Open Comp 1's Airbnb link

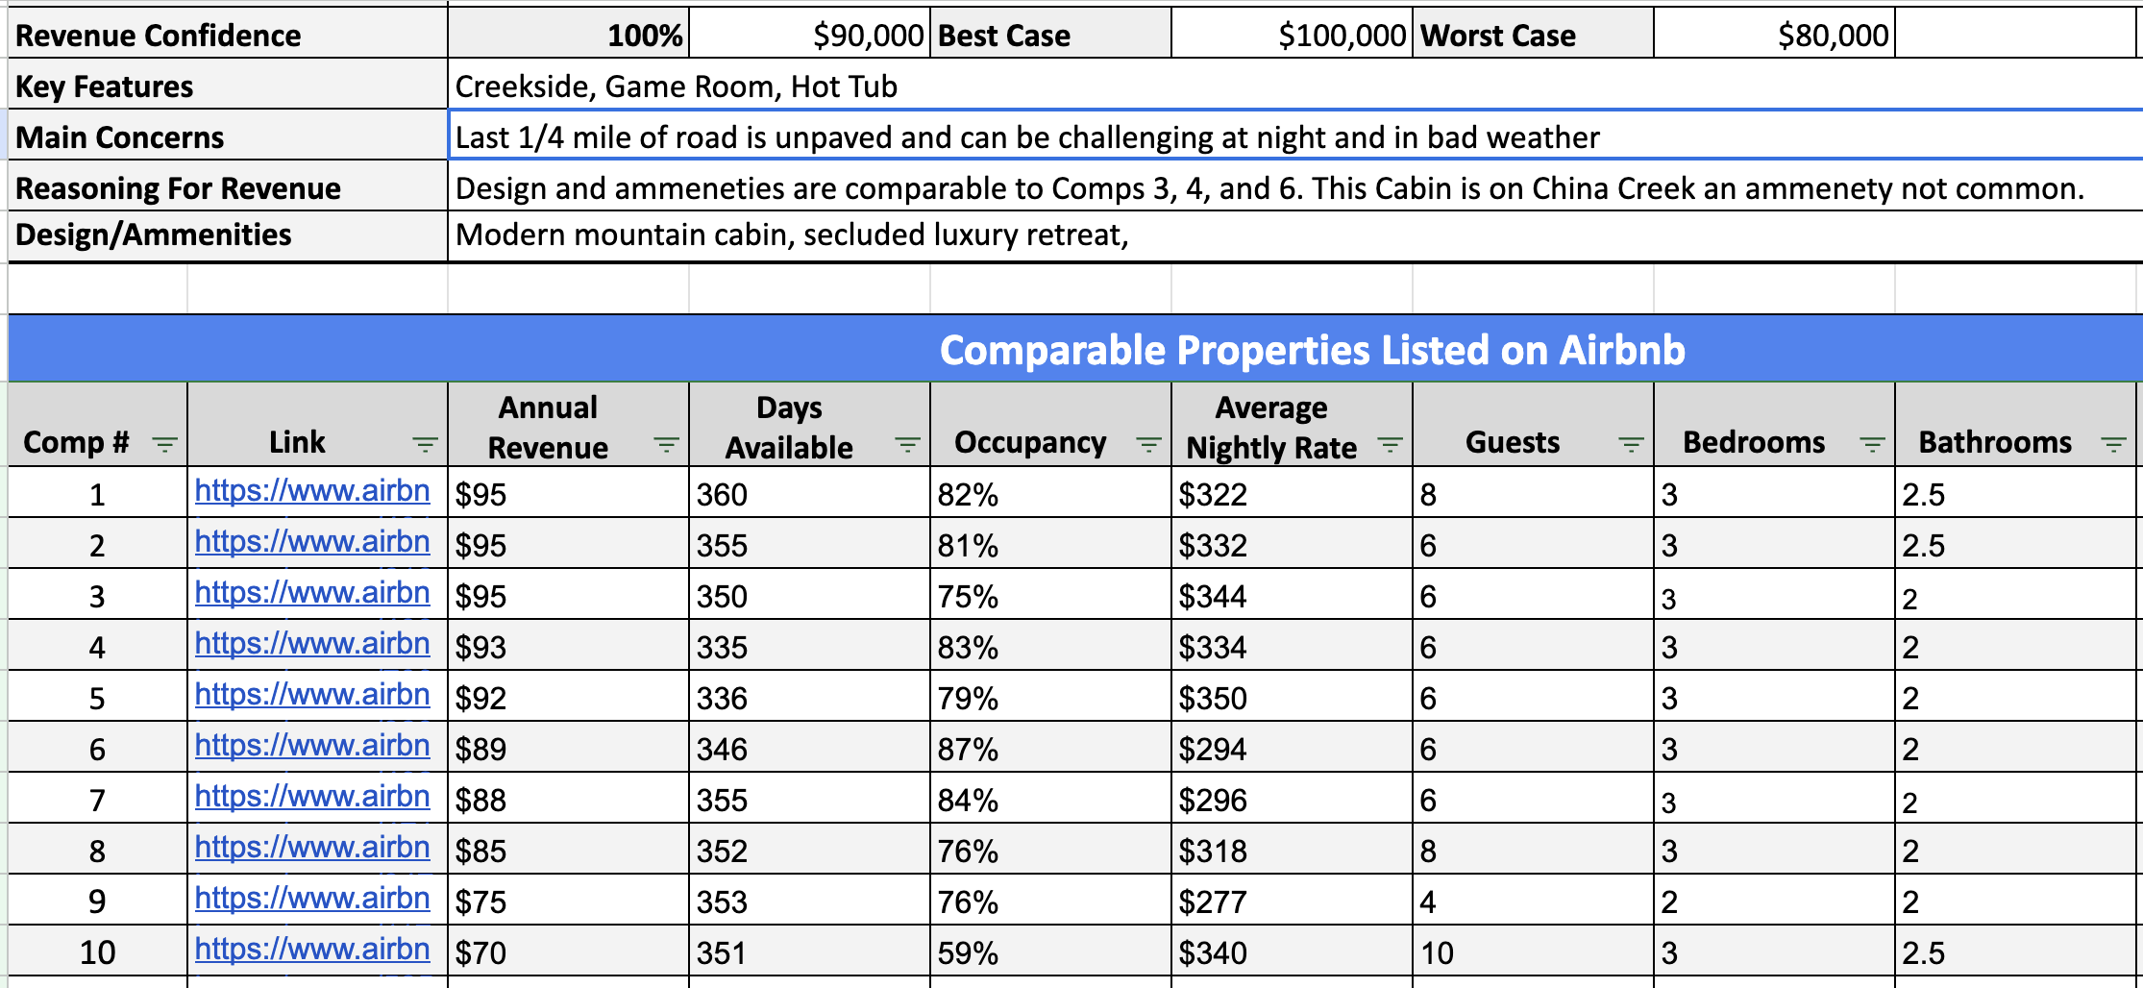click(311, 491)
